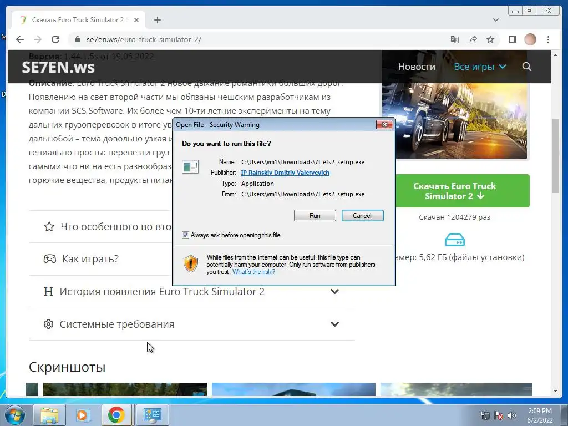The height and width of the screenshot is (426, 568).
Task: Click the gamepad icon next to Как играть
Action: click(49, 258)
